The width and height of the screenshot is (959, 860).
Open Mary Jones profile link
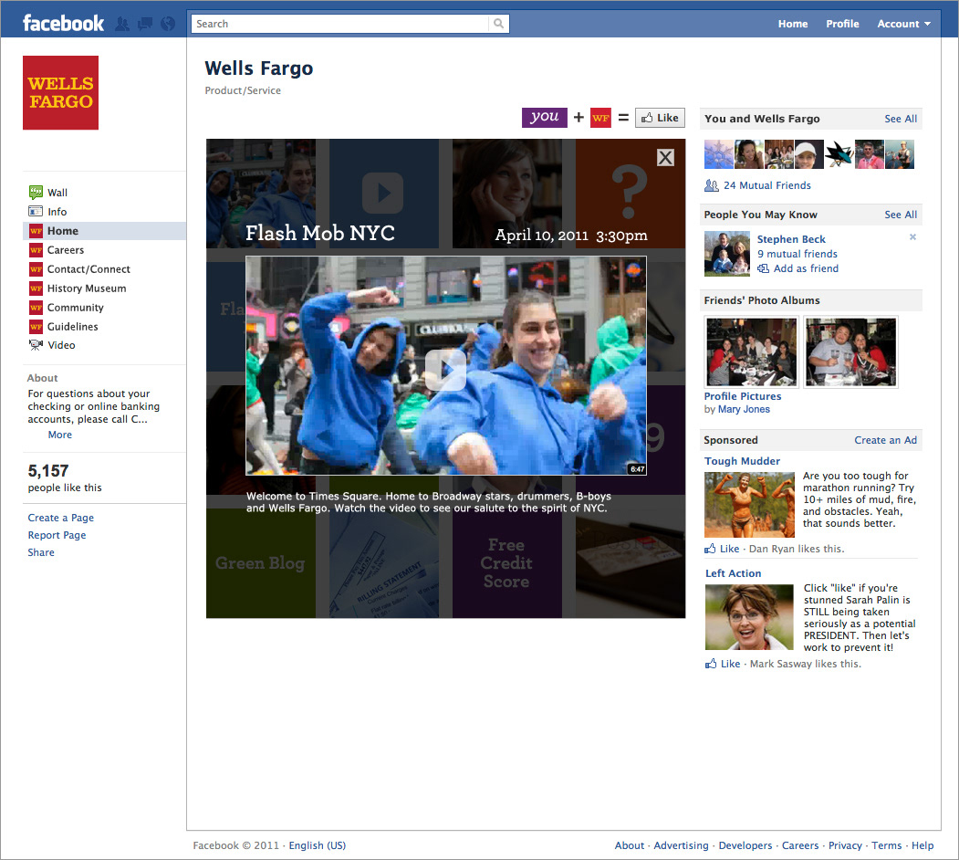point(744,410)
